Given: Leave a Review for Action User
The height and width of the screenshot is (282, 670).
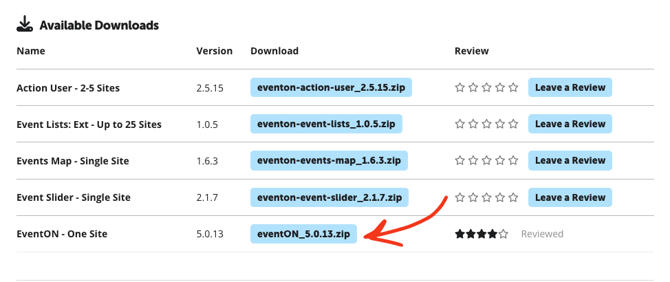Looking at the screenshot, I should 570,87.
